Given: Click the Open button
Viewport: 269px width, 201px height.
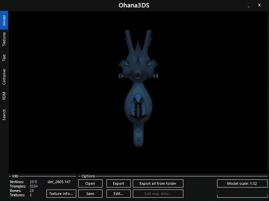Looking at the screenshot, I should [90, 183].
